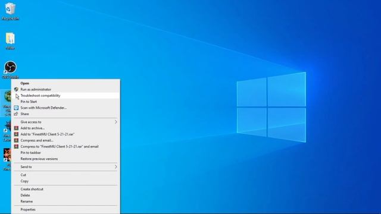Screen dimensions: 381x214
Task: Select Delete from the context menu
Action: pyautogui.click(x=65, y=195)
